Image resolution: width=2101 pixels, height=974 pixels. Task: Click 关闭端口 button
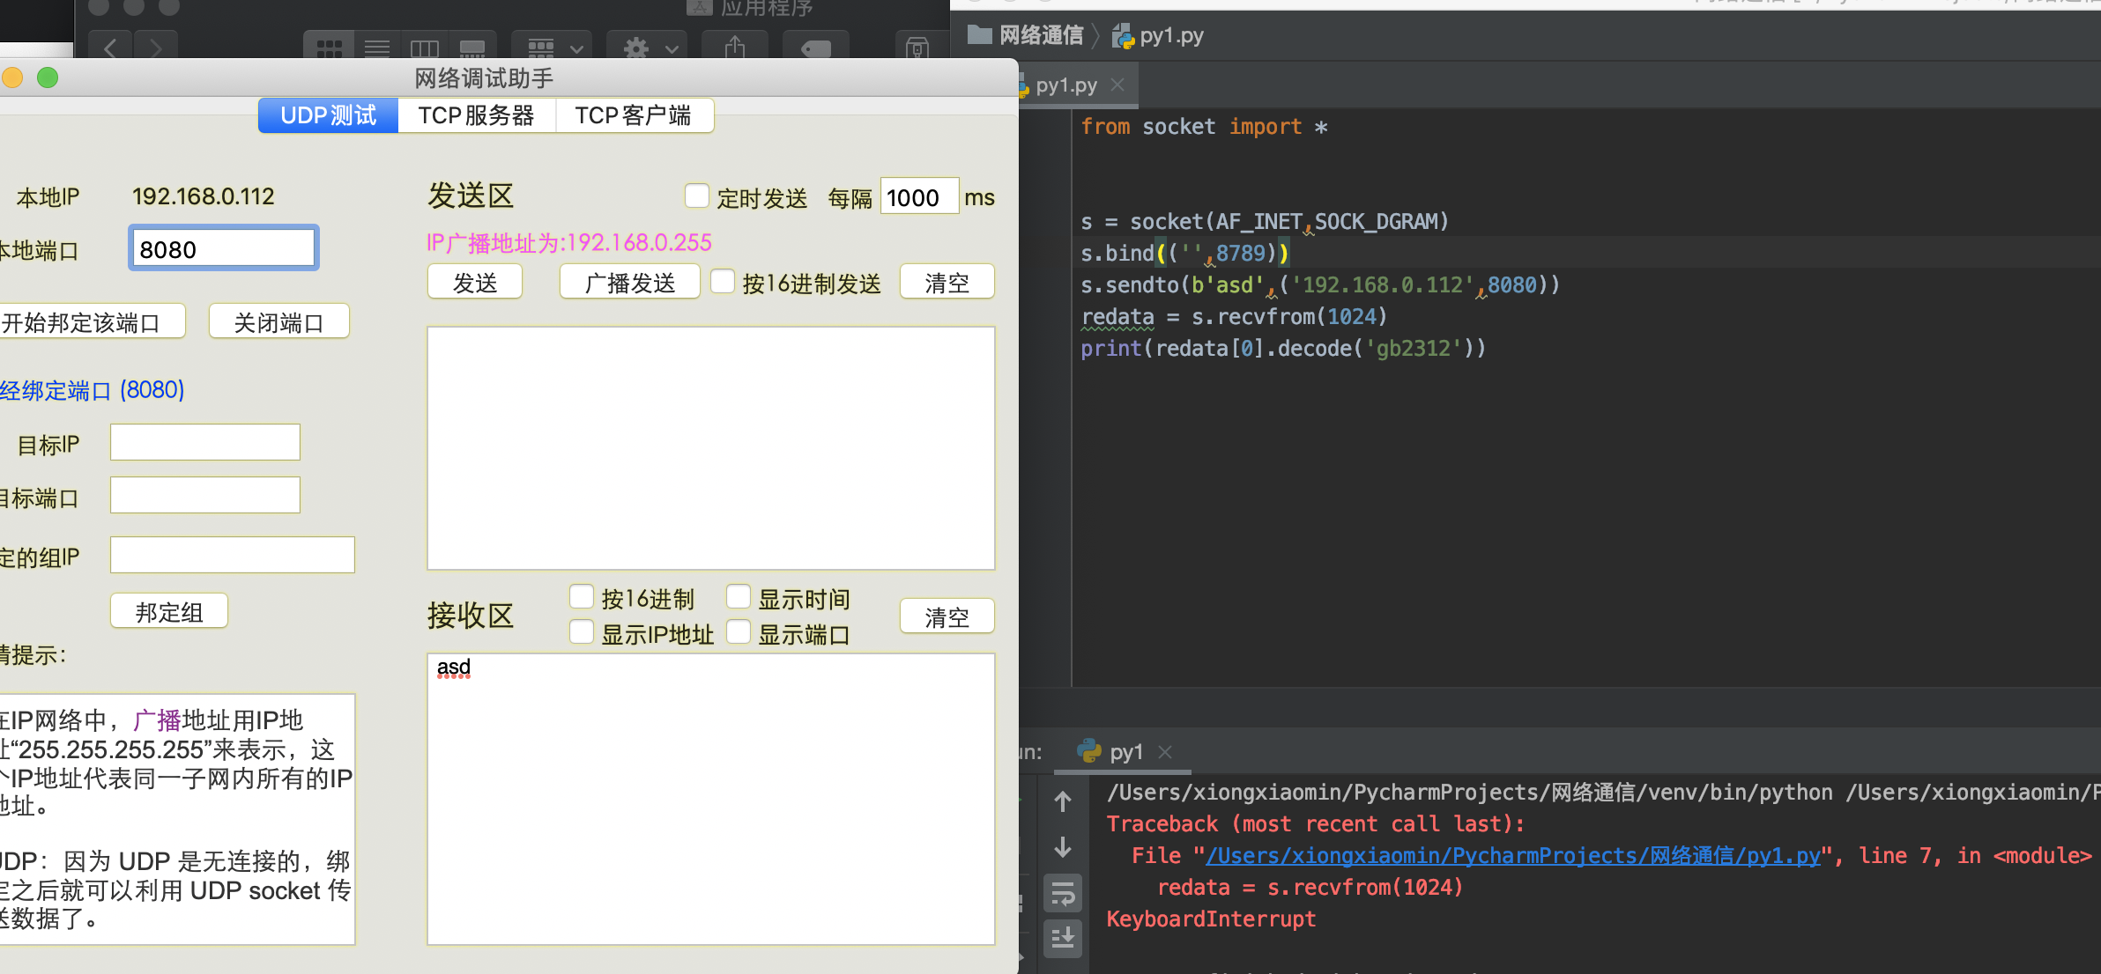pyautogui.click(x=279, y=322)
